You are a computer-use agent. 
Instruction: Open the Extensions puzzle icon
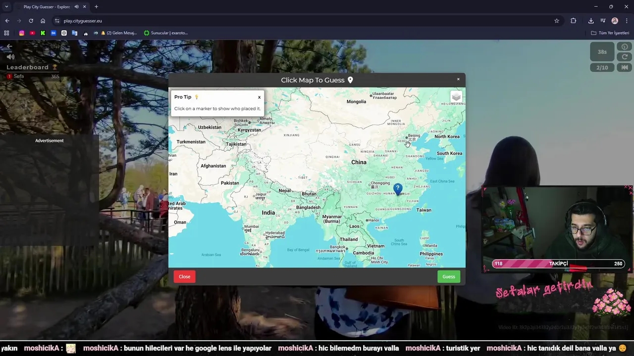click(574, 21)
